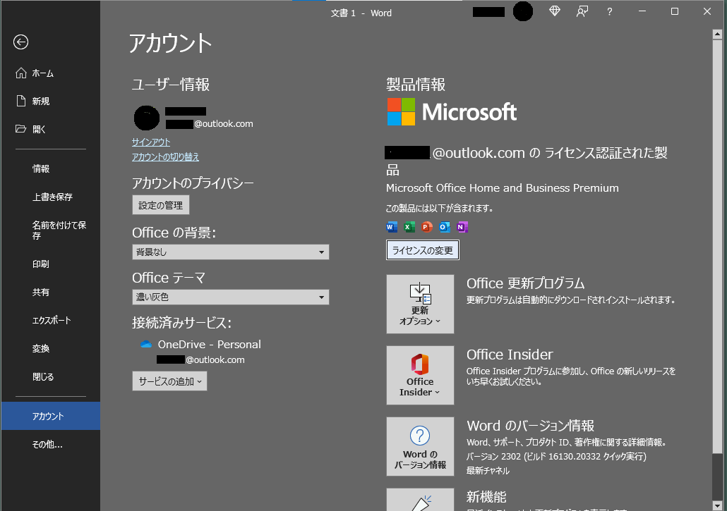This screenshot has height=511, width=727.
Task: Open the partially visible 新機能 button
Action: click(x=420, y=500)
